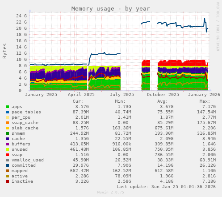The height and width of the screenshot is (197, 222).
Task: Click the 'Munin 2.0.75' version footer
Action: [110, 192]
